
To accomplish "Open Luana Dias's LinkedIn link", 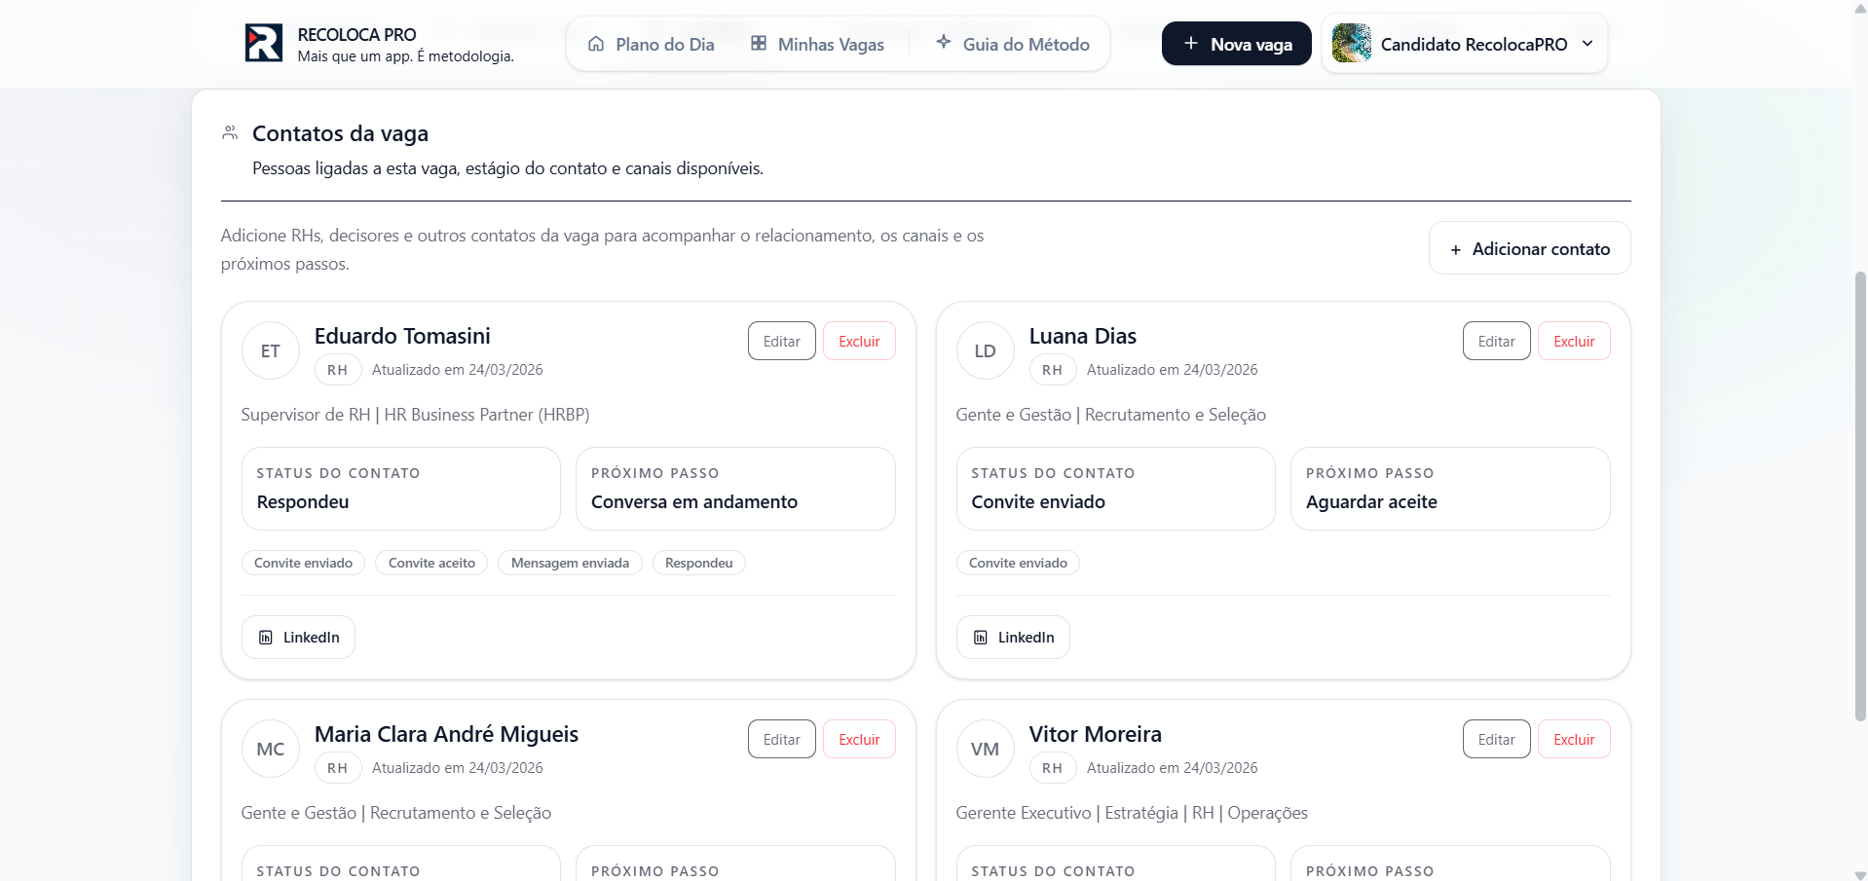I will (x=1013, y=638).
